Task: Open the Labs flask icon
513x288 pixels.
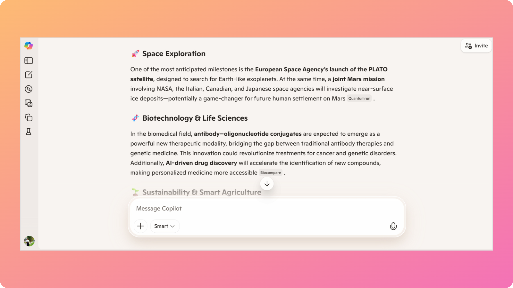Action: pos(29,132)
